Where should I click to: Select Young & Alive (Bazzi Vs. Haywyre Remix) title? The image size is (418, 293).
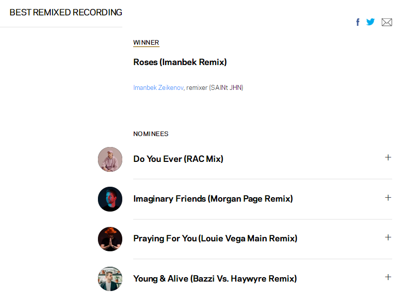point(215,279)
